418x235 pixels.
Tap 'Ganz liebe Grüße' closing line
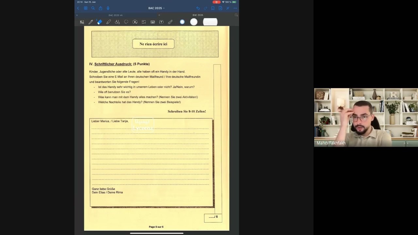pyautogui.click(x=104, y=189)
